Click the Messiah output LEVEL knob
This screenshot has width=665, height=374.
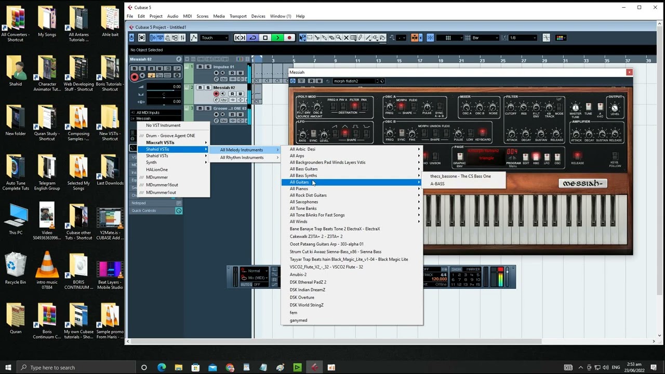[615, 108]
